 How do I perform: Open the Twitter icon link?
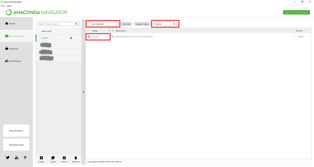tap(8, 158)
